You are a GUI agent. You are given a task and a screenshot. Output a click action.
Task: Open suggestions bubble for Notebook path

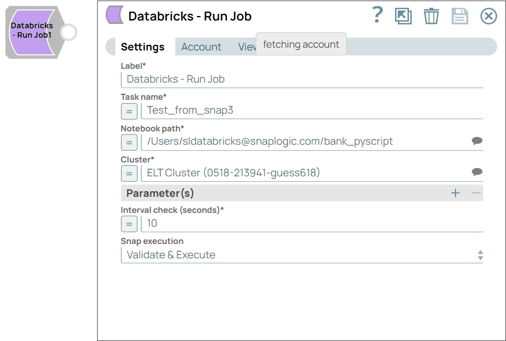coord(477,141)
